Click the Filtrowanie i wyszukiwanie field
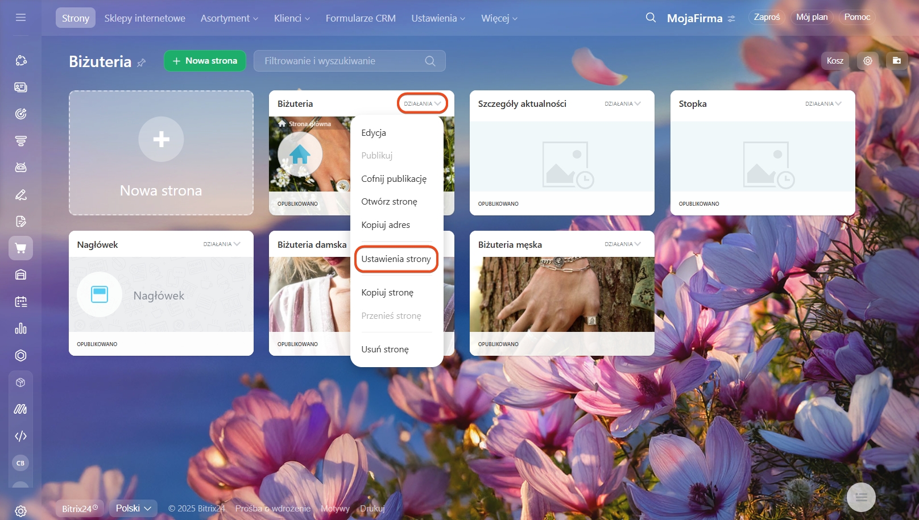Image resolution: width=919 pixels, height=520 pixels. point(350,61)
